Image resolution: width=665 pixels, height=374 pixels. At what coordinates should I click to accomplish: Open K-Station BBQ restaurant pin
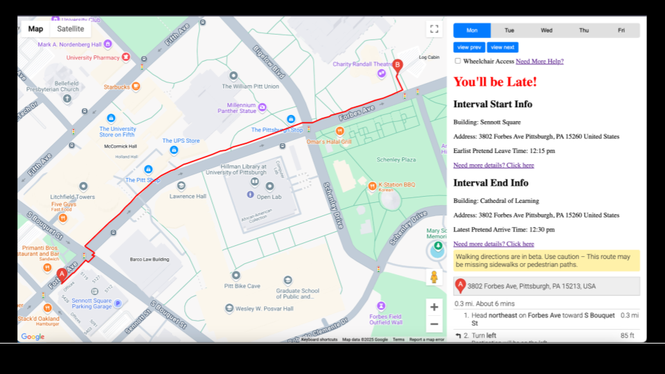click(373, 186)
